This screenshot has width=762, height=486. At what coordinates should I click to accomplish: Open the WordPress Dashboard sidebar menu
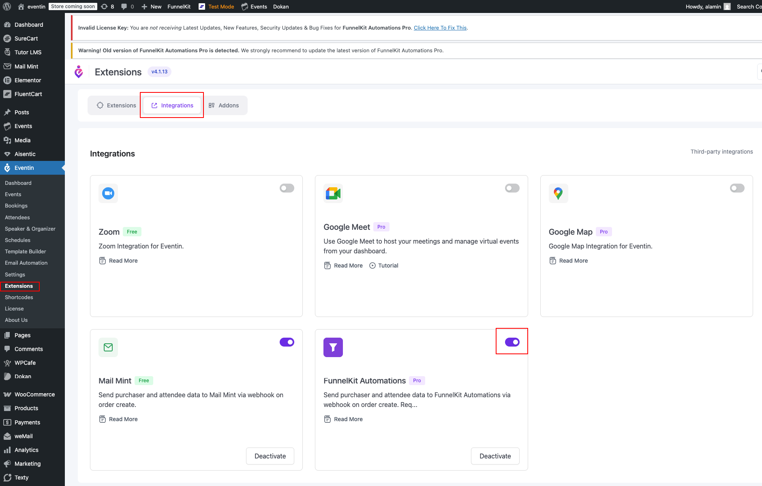(32, 25)
